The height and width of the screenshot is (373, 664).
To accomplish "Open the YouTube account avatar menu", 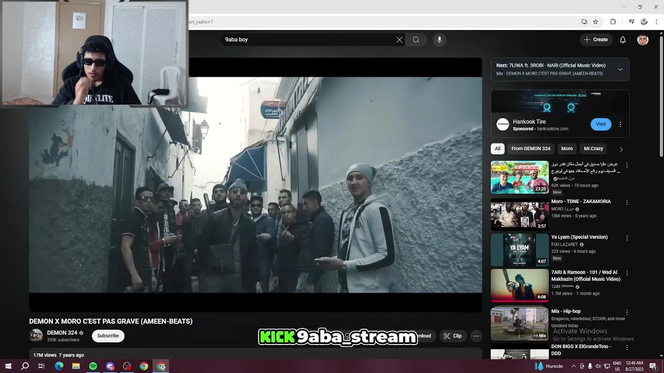I will (x=643, y=40).
